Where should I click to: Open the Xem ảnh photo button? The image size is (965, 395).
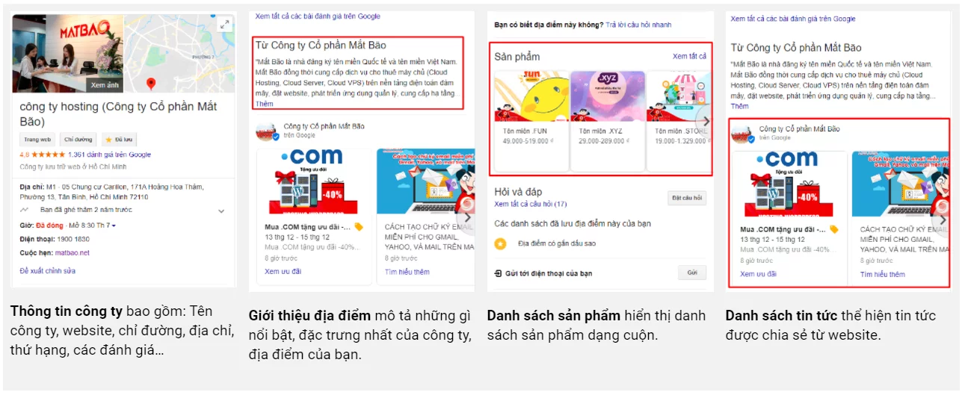105,85
